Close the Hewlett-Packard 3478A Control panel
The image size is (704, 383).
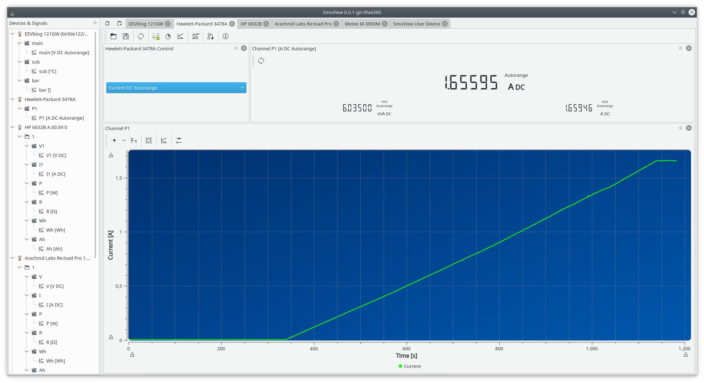(244, 48)
